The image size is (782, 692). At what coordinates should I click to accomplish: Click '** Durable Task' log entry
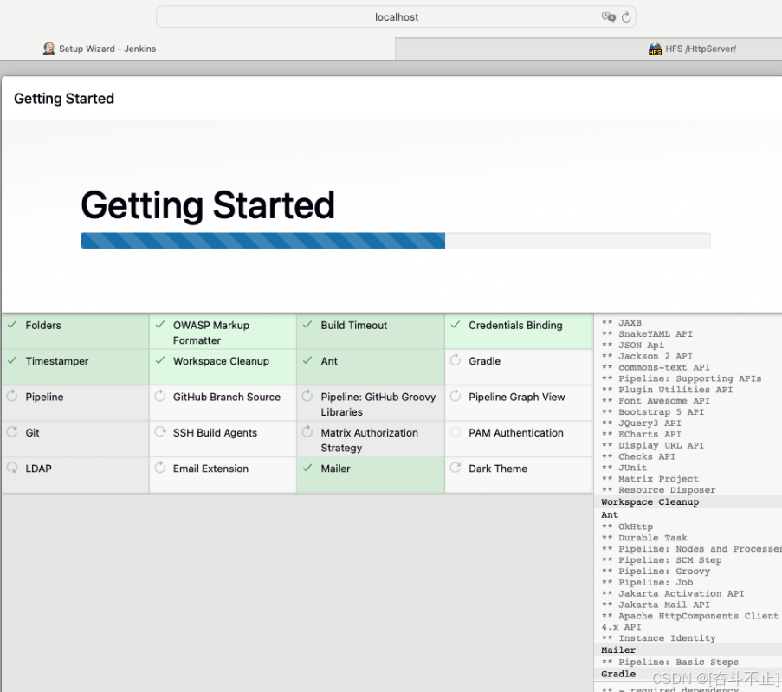coord(644,538)
